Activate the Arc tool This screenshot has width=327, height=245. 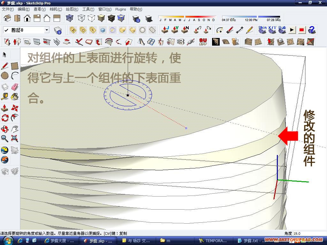click(15, 76)
